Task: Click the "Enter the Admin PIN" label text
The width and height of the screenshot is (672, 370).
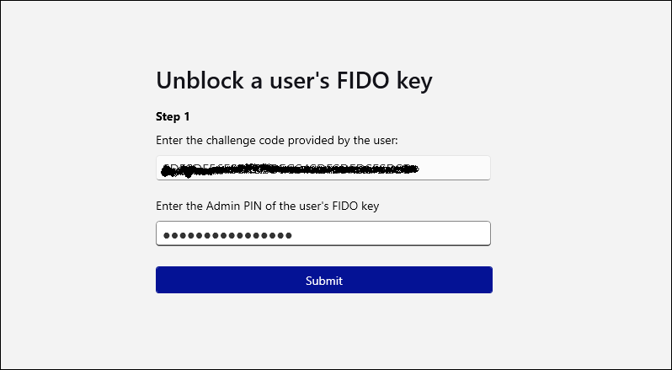Action: tap(273, 206)
